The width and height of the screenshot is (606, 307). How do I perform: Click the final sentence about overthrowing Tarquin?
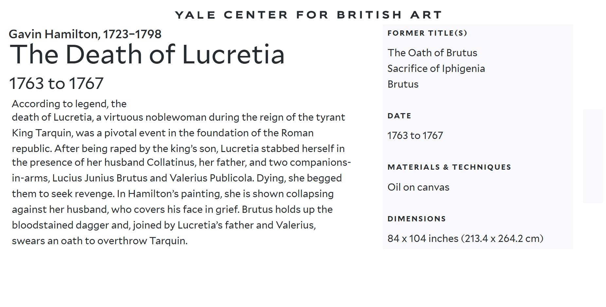pyautogui.click(x=100, y=241)
